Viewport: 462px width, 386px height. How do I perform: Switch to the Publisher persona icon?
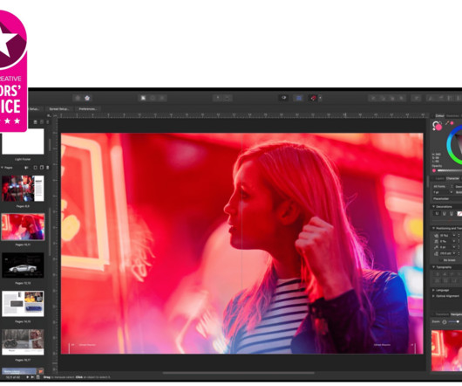[78, 98]
